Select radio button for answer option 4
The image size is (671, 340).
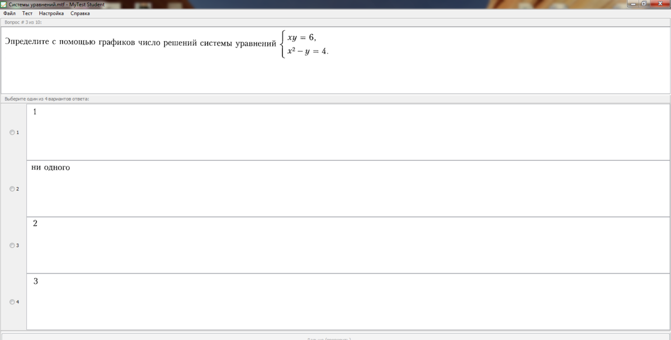12,302
